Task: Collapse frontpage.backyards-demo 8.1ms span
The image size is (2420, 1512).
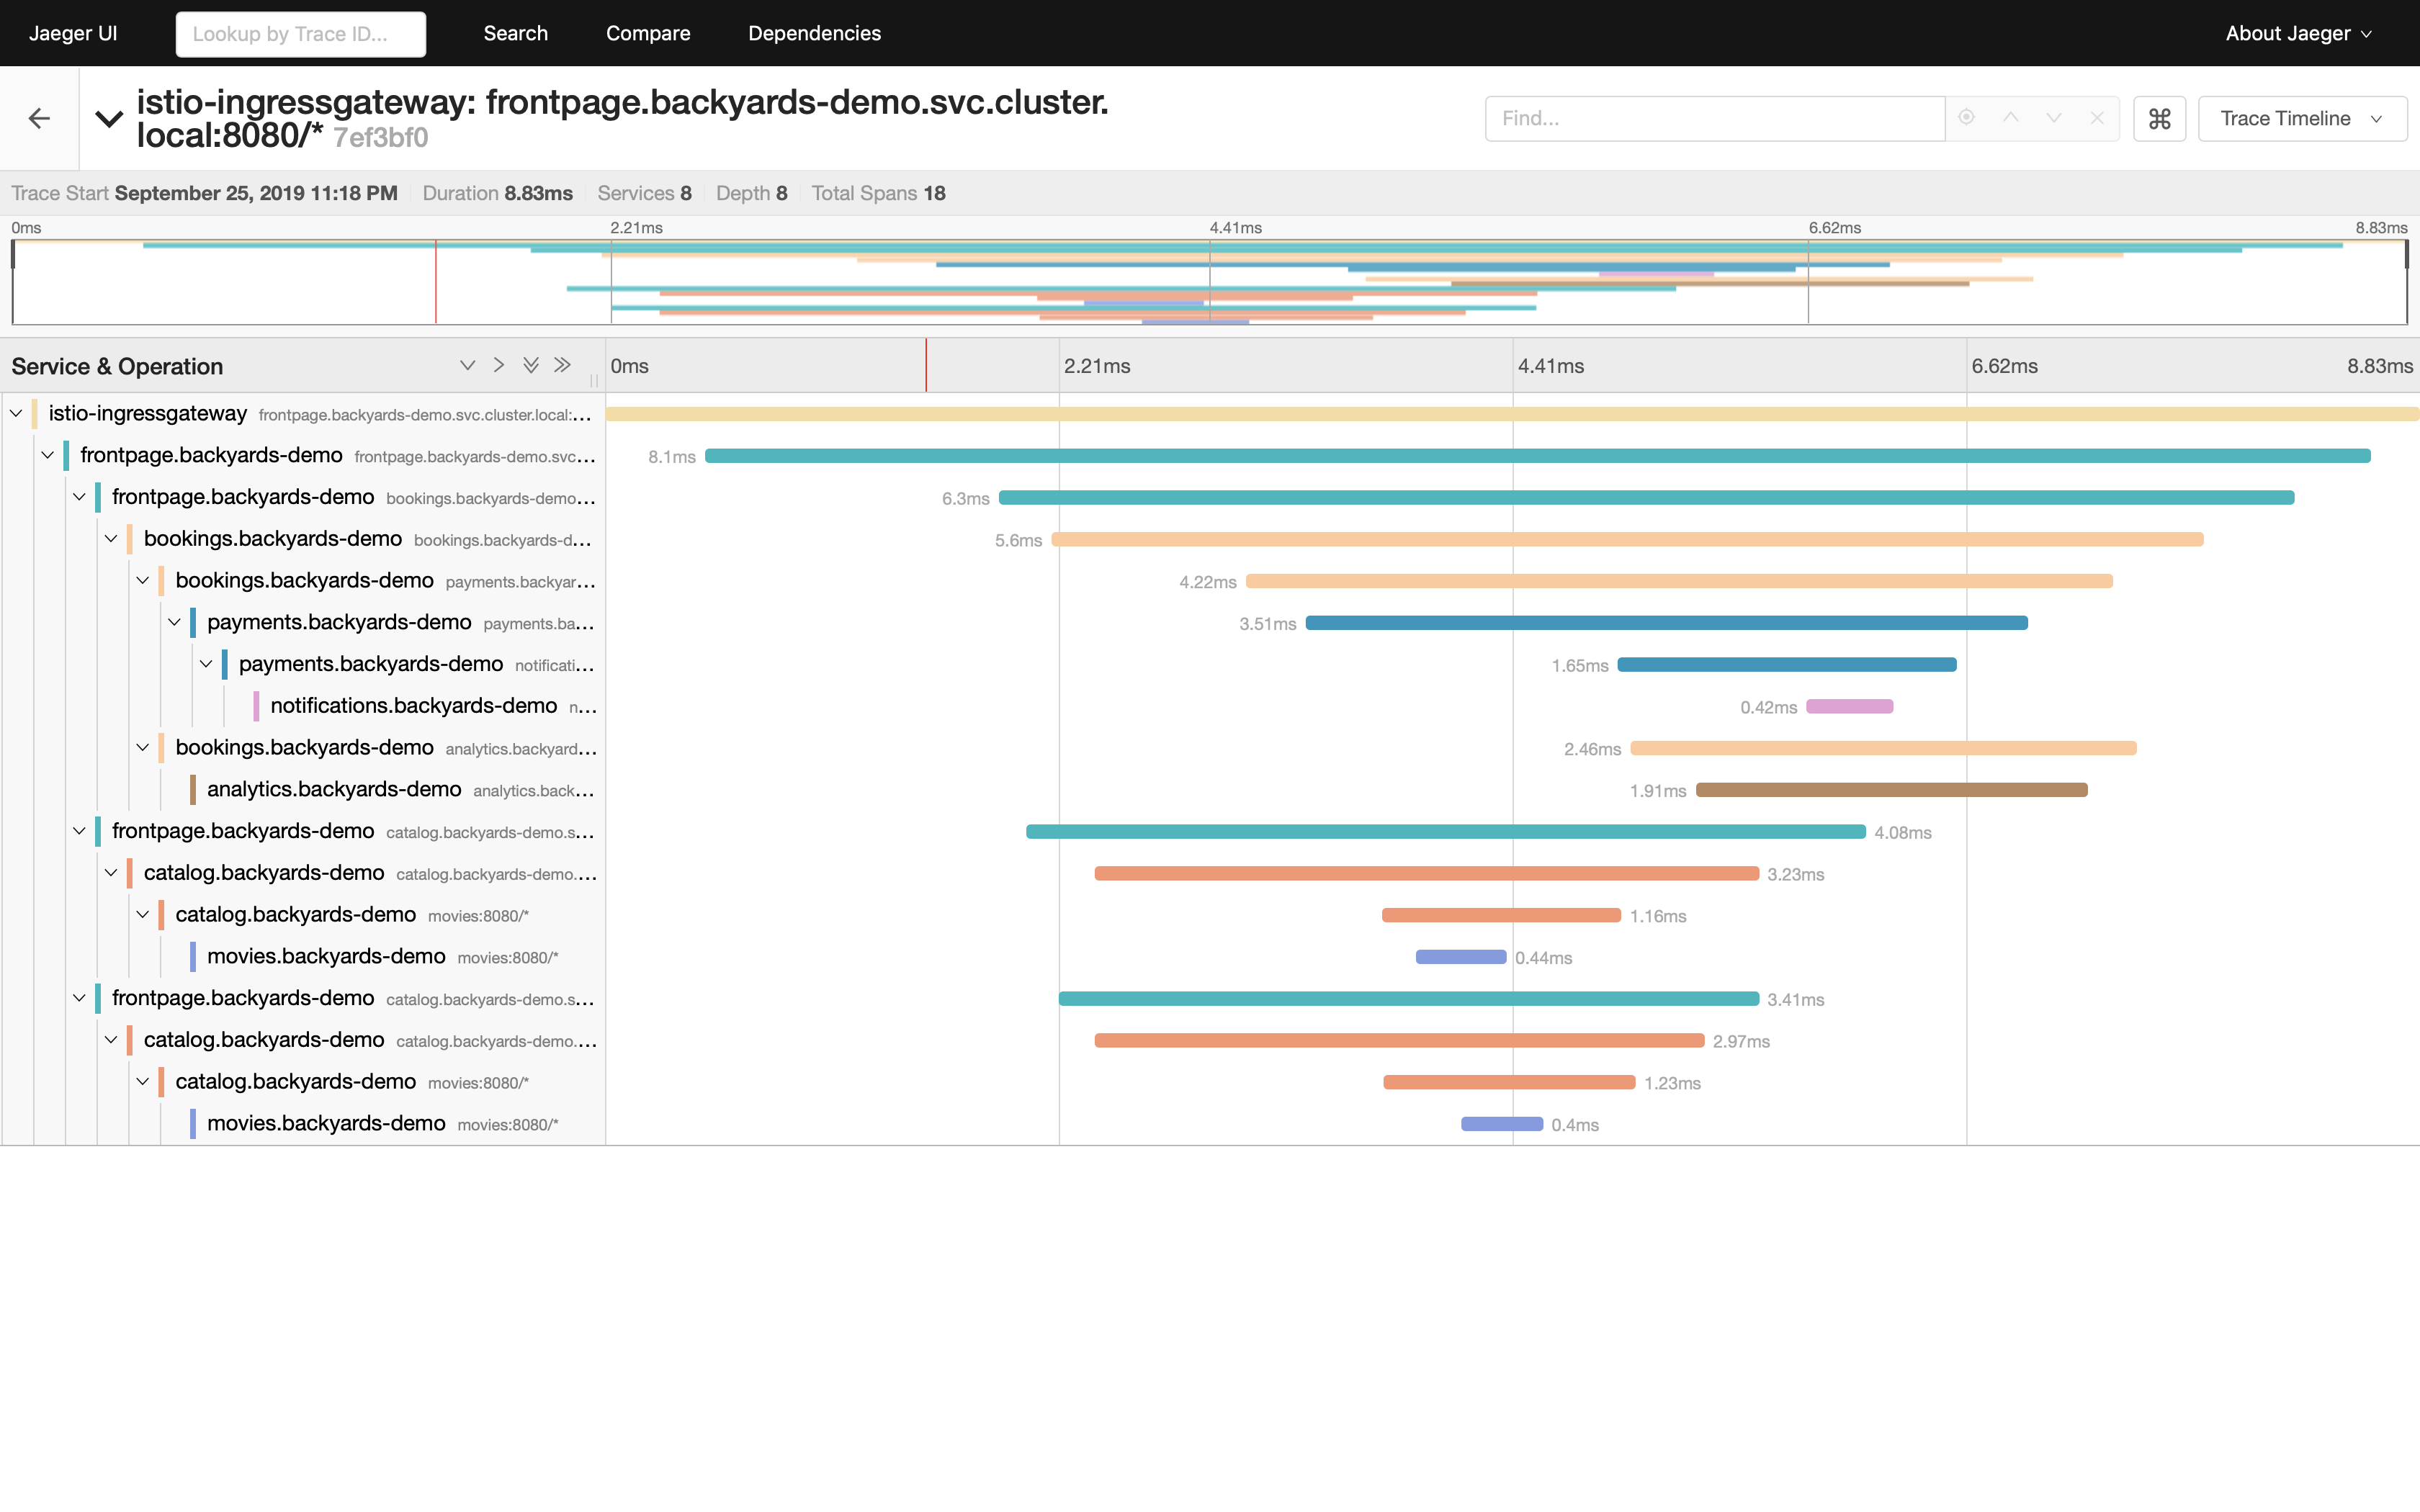Action: pyautogui.click(x=47, y=455)
